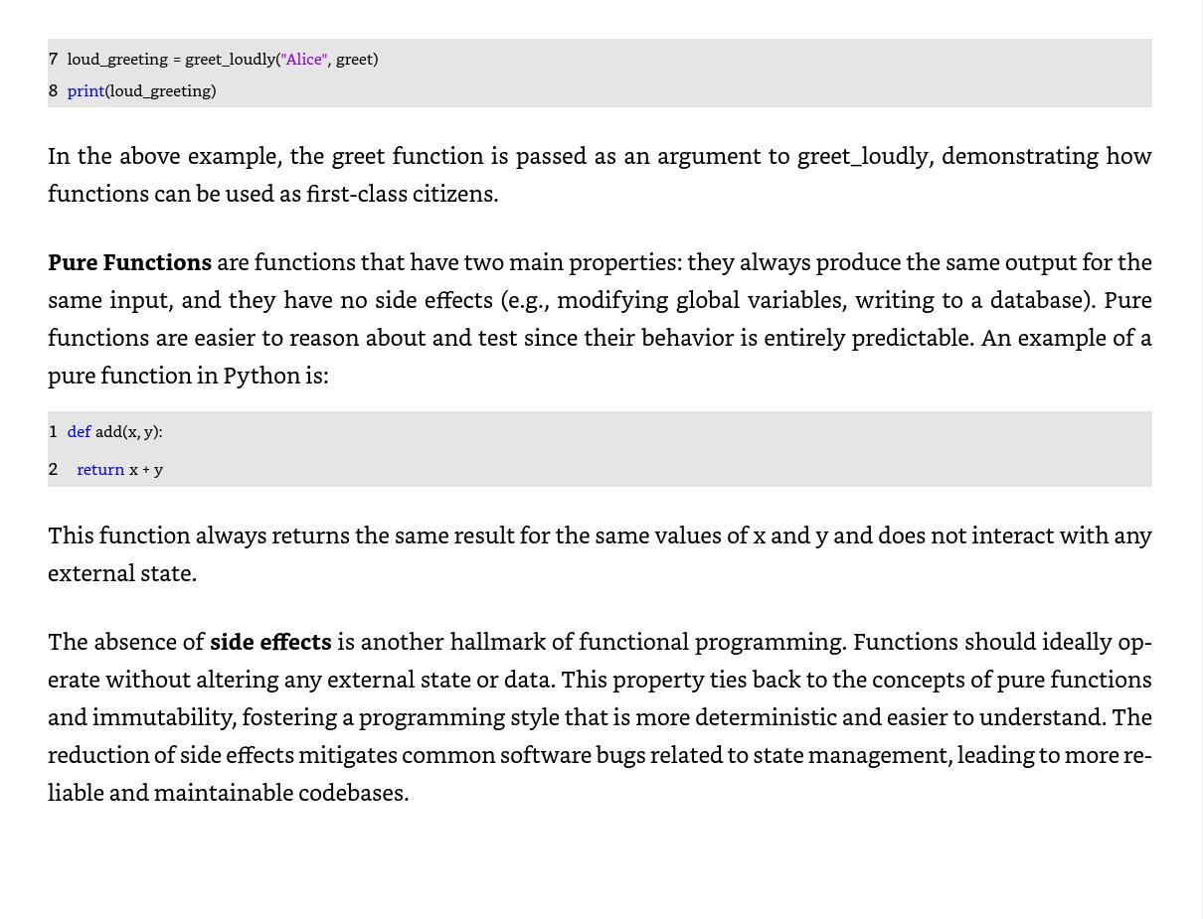Click line number 1 of add function
This screenshot has height=919, width=1203.
pos(53,431)
